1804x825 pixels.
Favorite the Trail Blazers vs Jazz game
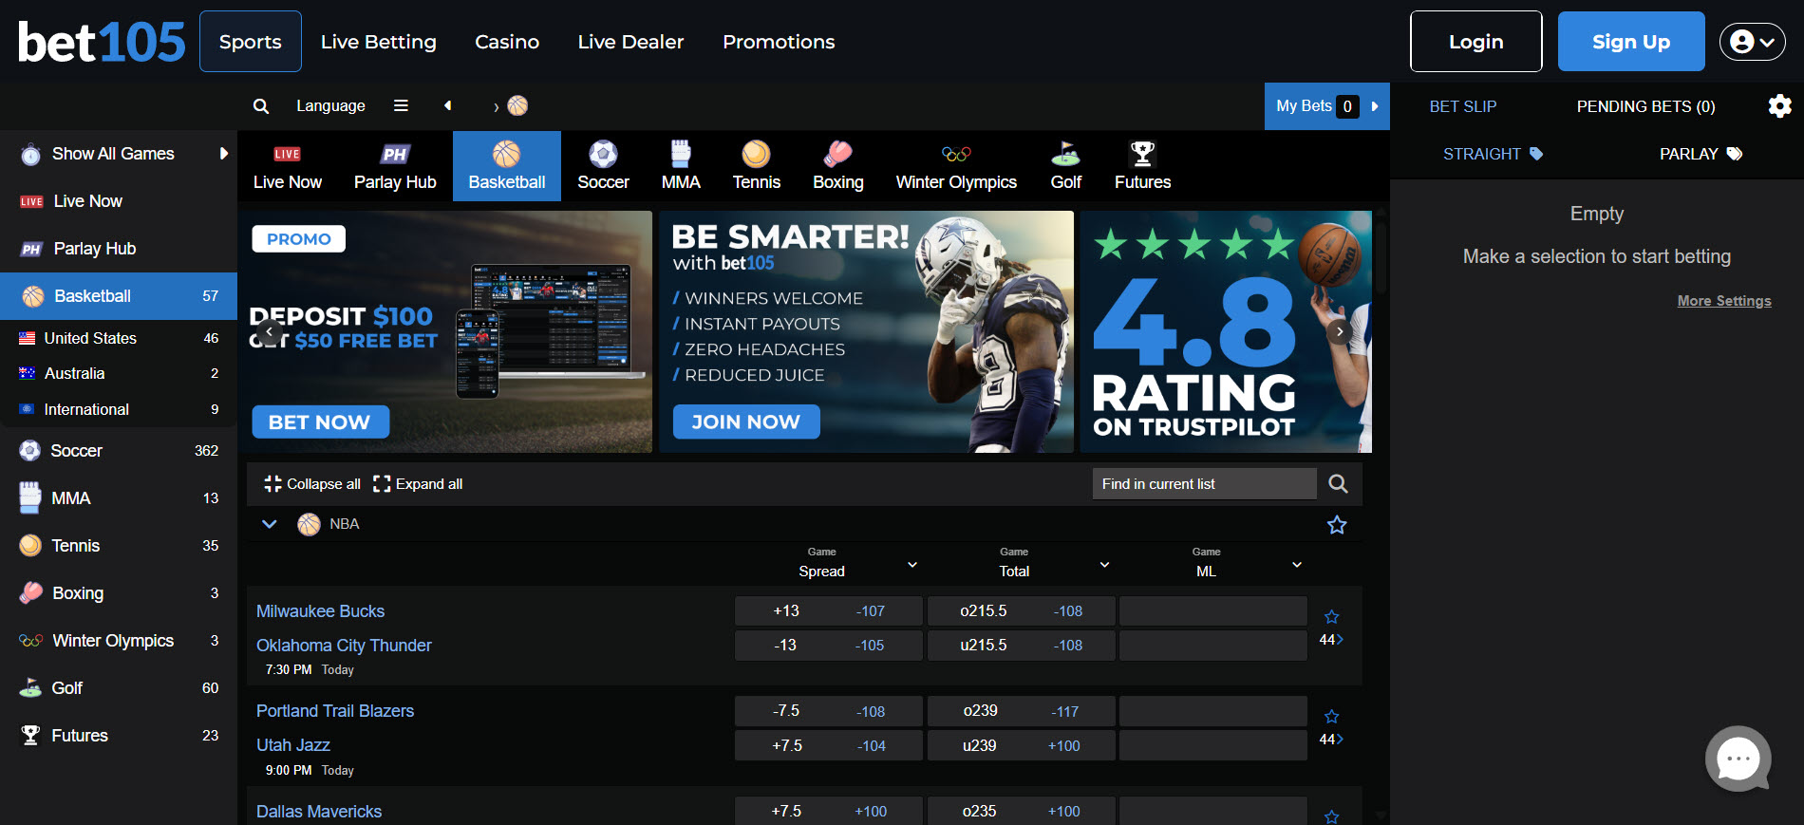tap(1332, 717)
